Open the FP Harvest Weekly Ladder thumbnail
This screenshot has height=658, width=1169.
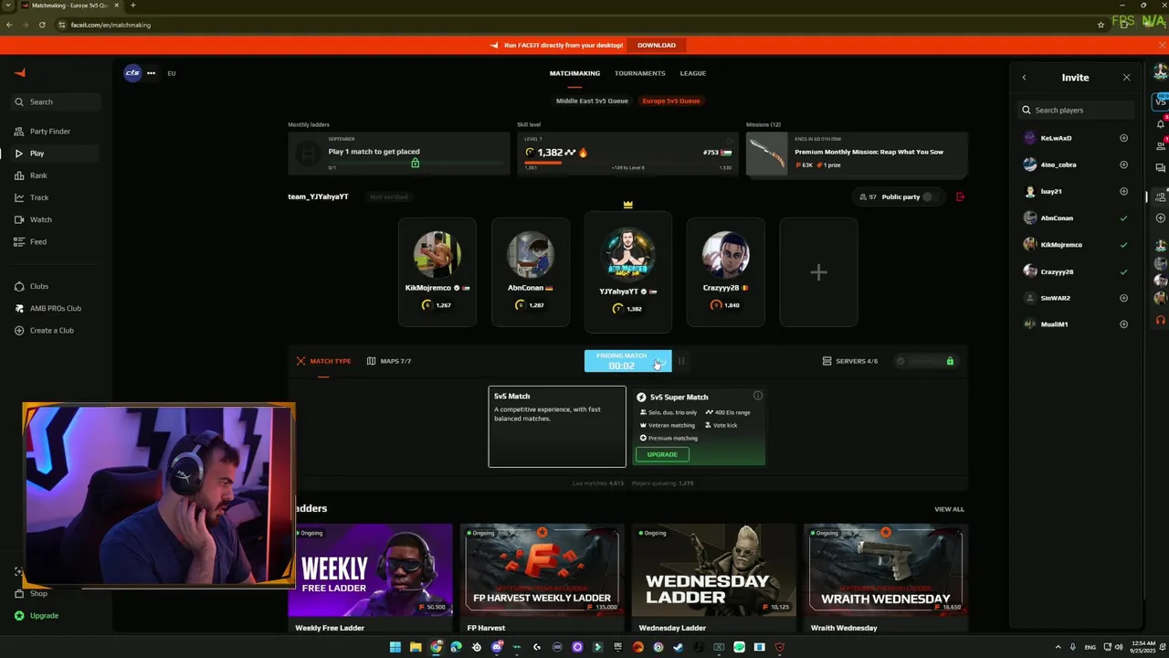click(542, 569)
